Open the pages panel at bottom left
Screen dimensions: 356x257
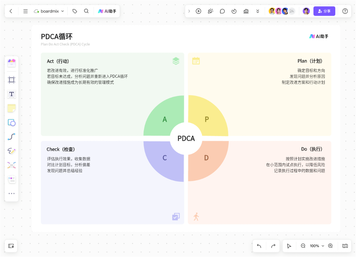(x=11, y=246)
